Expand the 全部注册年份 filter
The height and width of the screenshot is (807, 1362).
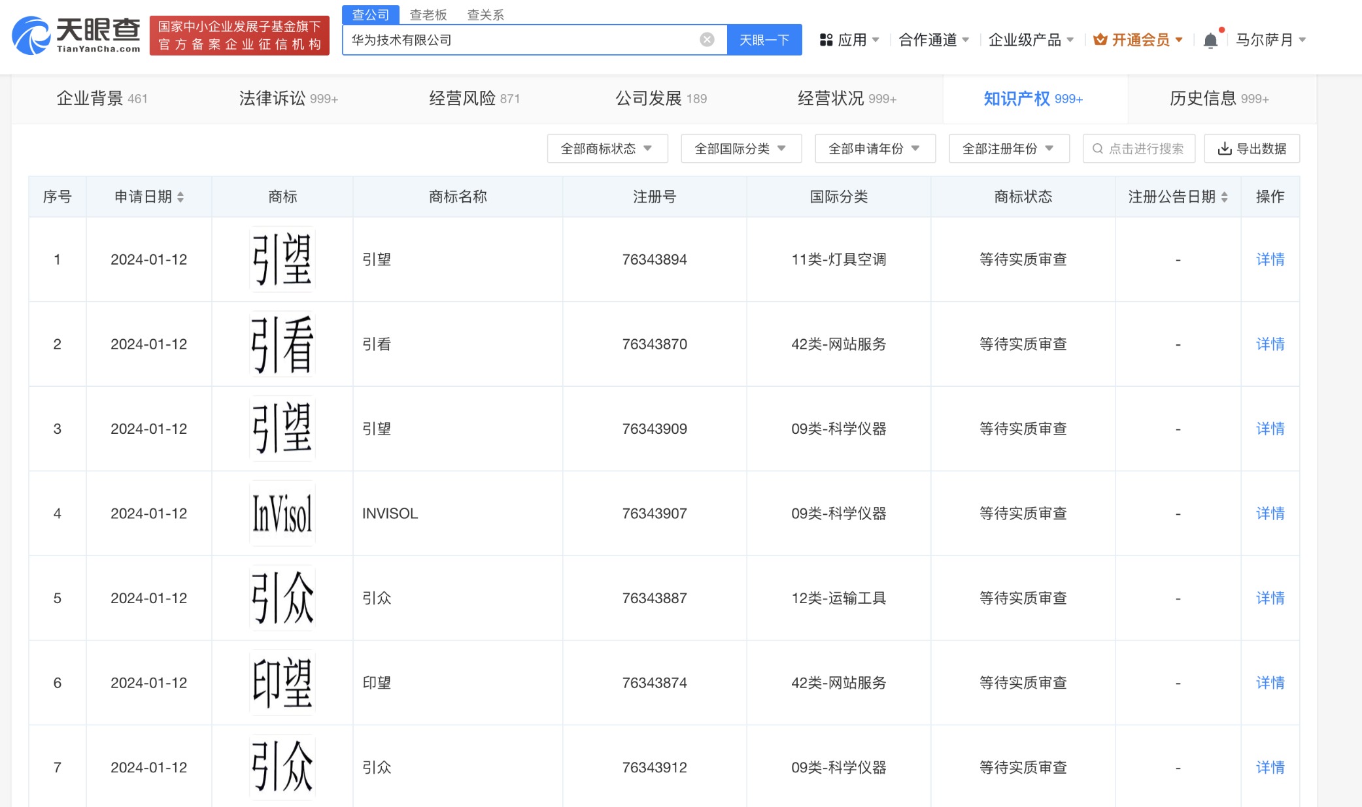pyautogui.click(x=1008, y=149)
